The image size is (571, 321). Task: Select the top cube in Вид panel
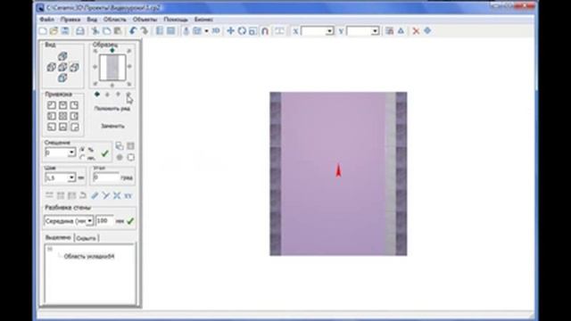tap(62, 56)
